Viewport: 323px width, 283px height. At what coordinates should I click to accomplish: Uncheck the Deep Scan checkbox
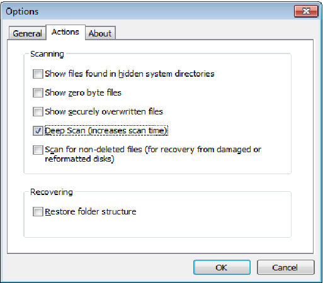click(x=38, y=131)
